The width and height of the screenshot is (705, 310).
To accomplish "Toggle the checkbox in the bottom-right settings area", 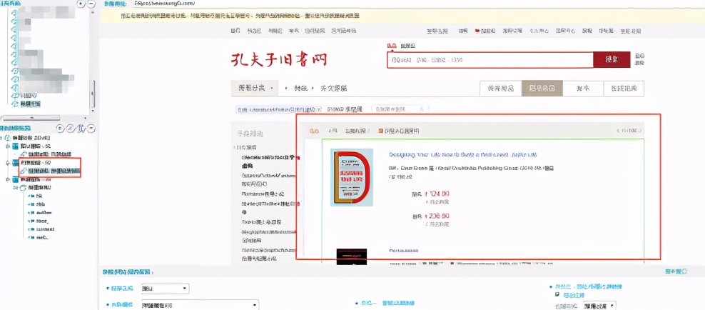I will click(558, 295).
